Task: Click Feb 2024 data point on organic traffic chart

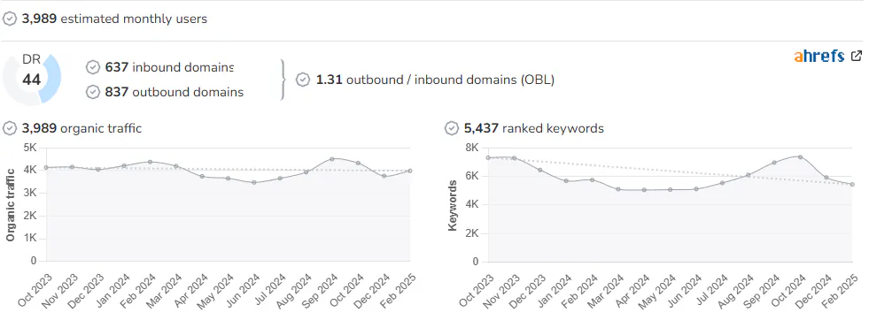Action: [x=151, y=162]
